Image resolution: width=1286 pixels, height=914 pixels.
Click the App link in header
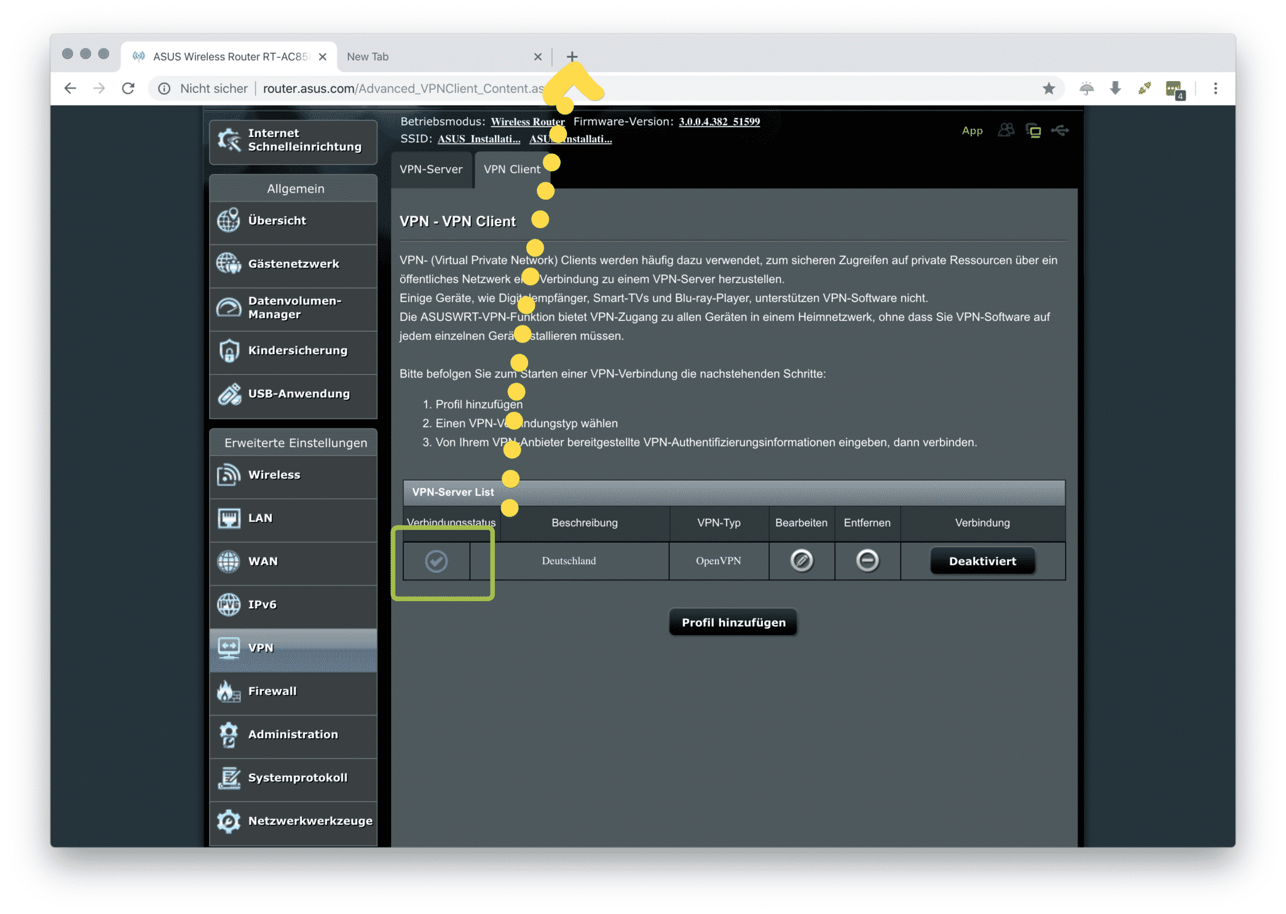click(x=972, y=131)
